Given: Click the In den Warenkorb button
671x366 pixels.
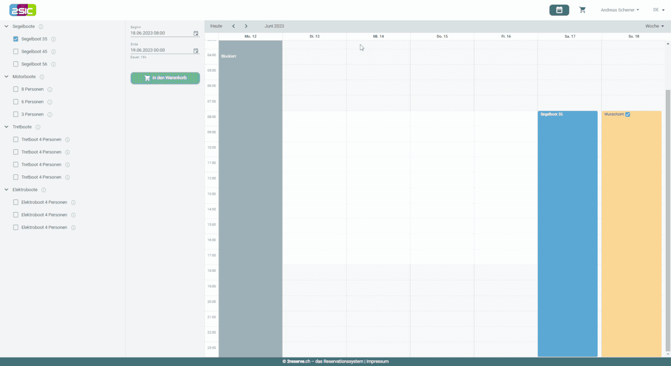Looking at the screenshot, I should (165, 78).
